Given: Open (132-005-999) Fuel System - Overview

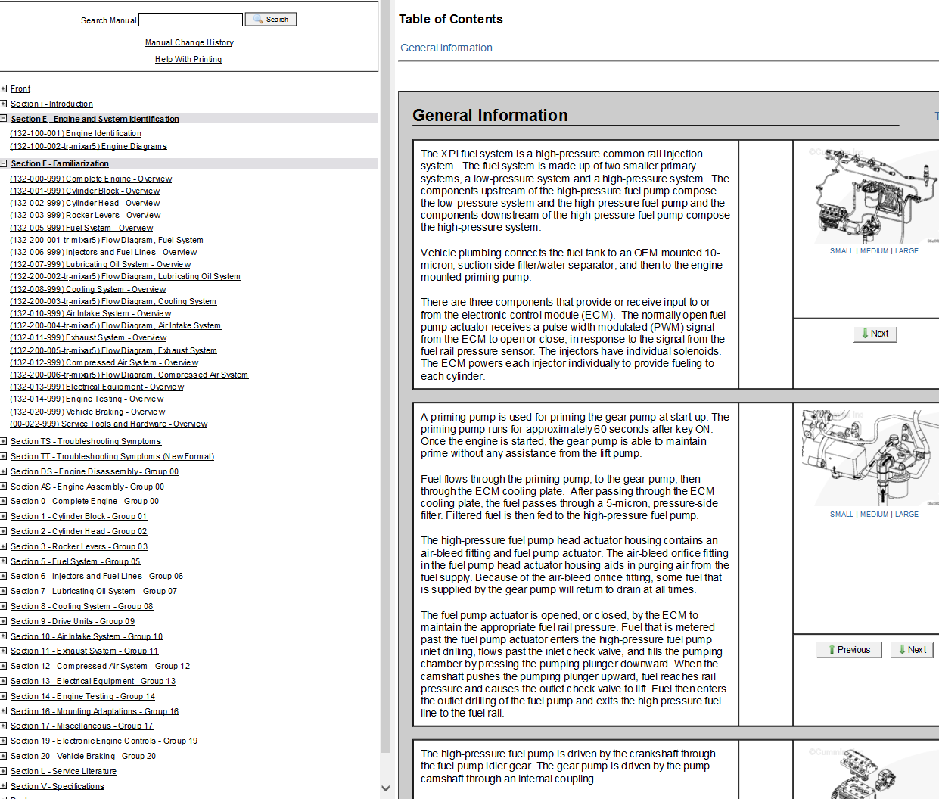Looking at the screenshot, I should click(82, 228).
